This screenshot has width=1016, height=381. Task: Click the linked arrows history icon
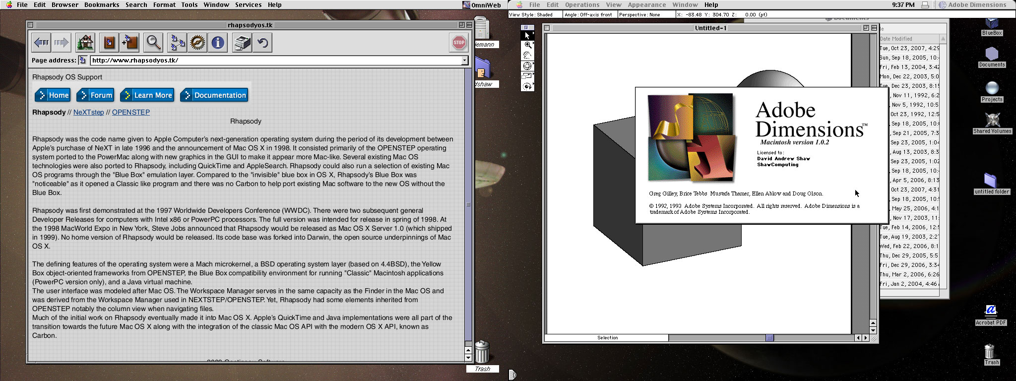click(177, 43)
